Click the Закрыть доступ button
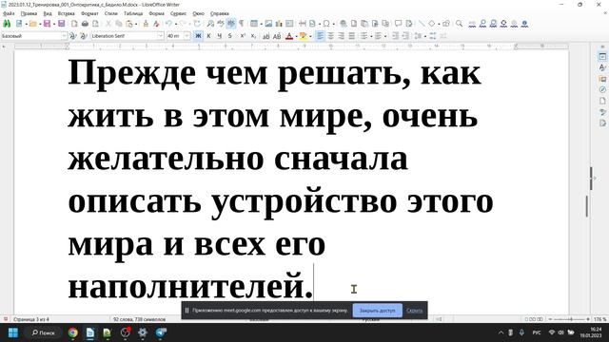The image size is (609, 342). pos(377,311)
